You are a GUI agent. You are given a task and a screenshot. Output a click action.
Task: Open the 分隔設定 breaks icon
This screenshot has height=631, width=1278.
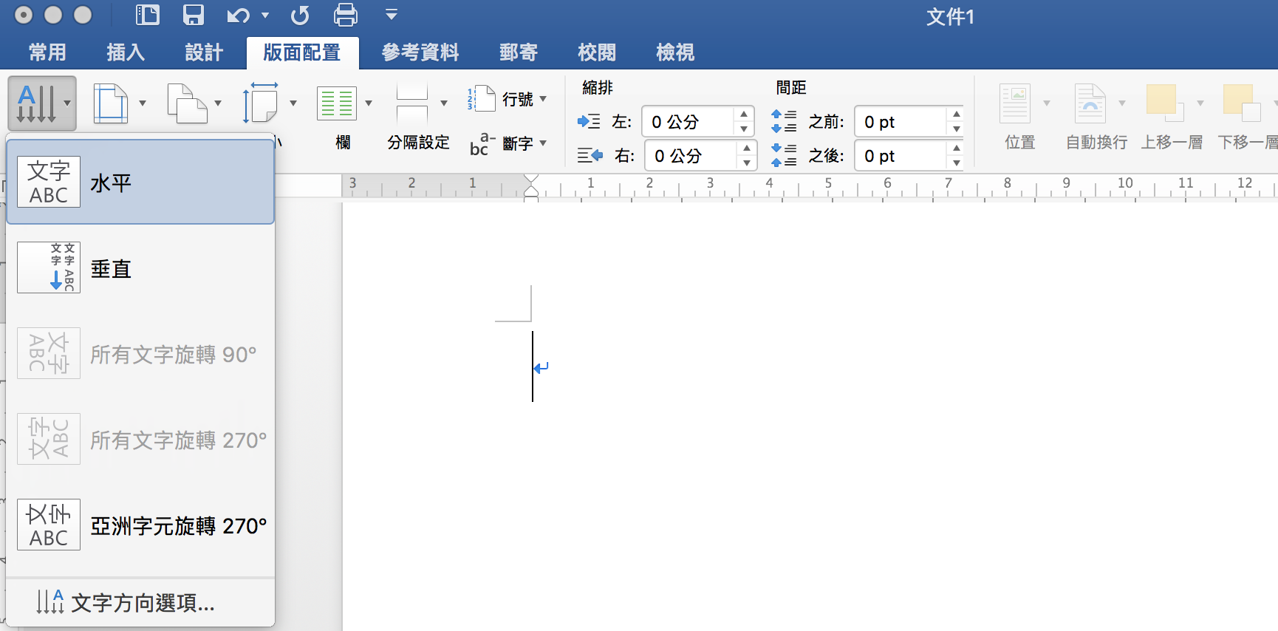coord(412,103)
